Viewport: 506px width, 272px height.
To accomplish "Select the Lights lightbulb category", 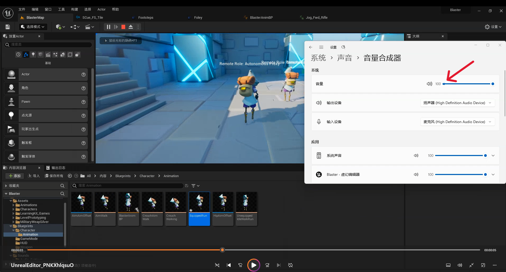I will (x=33, y=55).
